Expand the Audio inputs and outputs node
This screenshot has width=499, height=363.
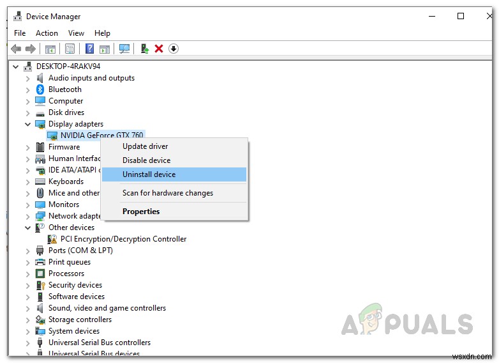point(27,79)
